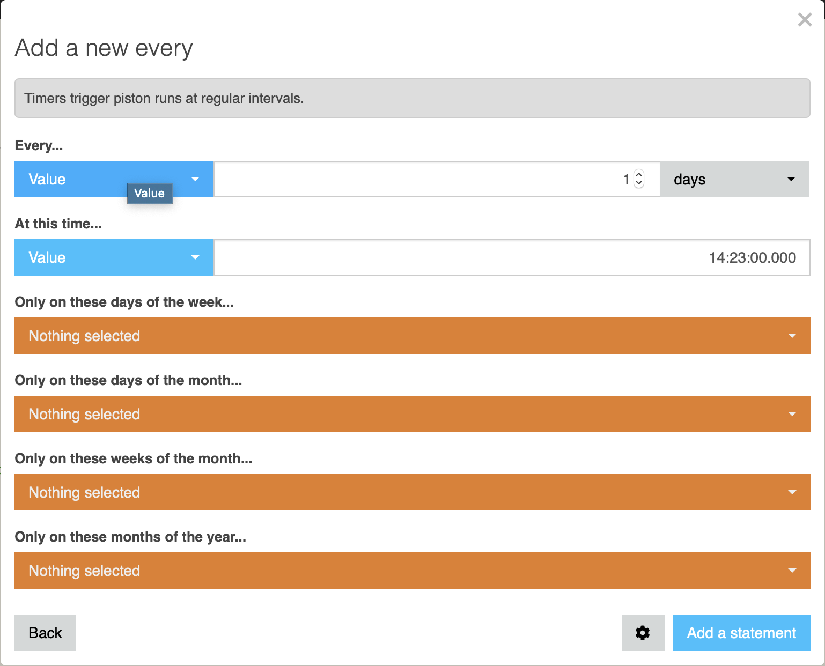The height and width of the screenshot is (666, 825).
Task: Close the dialog with the X icon
Action: click(x=805, y=20)
